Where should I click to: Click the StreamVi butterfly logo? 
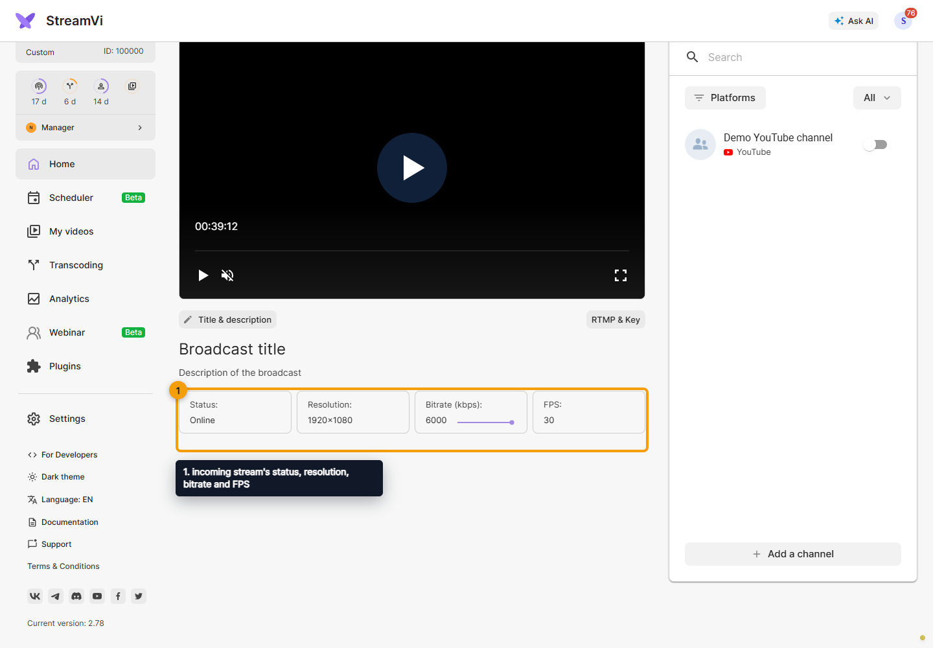pyautogui.click(x=25, y=21)
